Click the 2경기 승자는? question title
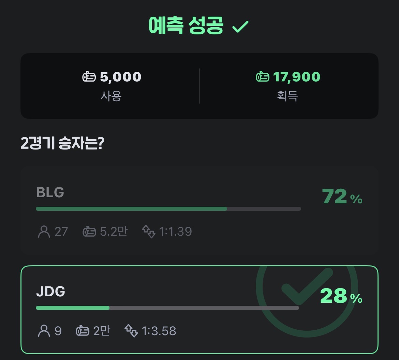This screenshot has width=399, height=360. point(62,144)
